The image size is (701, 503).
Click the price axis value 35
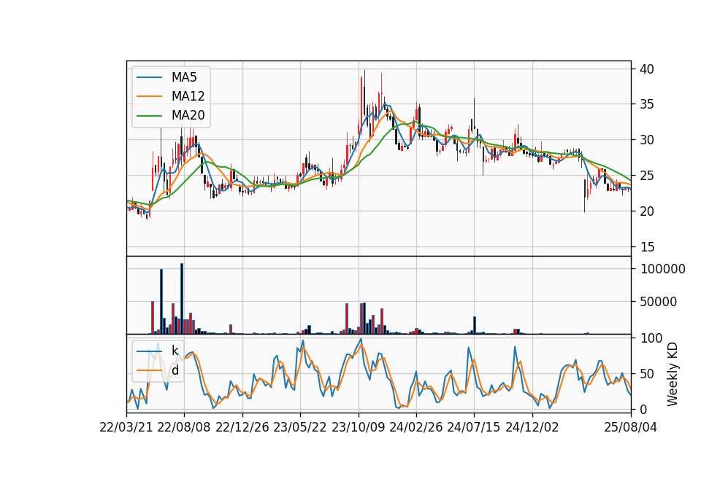647,104
